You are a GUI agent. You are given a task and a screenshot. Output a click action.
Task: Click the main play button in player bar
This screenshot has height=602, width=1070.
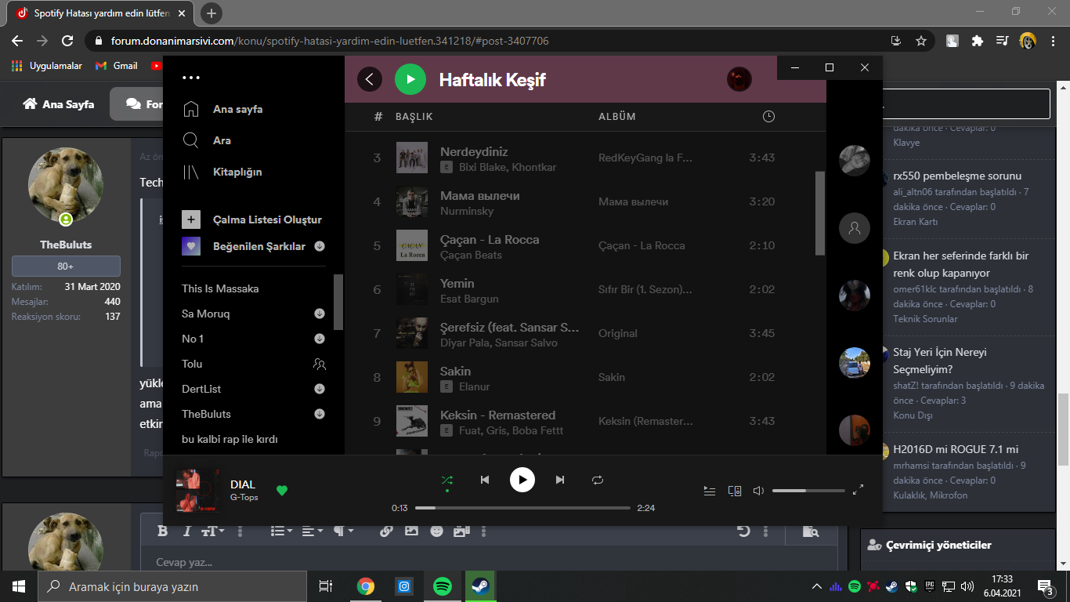pyautogui.click(x=522, y=480)
